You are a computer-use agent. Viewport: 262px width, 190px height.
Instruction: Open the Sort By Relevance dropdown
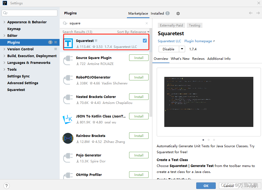(133, 32)
